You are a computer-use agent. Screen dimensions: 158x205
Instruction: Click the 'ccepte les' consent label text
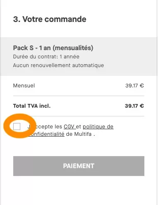tap(49, 127)
